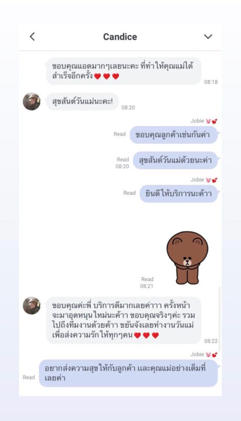Click the Jobie sender label above the first reply
The width and height of the screenshot is (241, 421).
(197, 121)
